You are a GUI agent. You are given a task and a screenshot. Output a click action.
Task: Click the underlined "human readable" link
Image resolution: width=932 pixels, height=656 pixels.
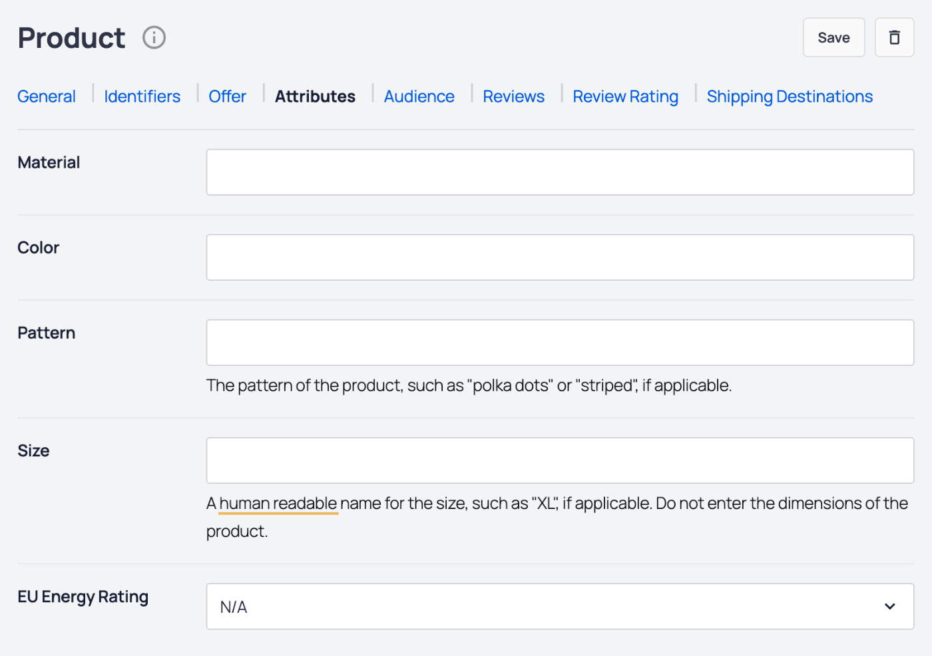pos(278,503)
